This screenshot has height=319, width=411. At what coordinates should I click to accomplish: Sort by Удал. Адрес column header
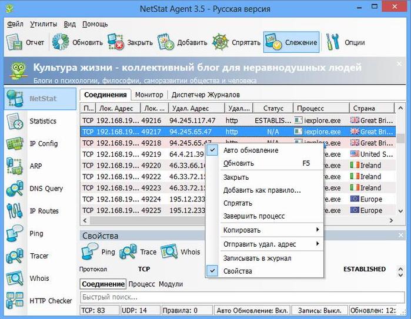click(x=196, y=108)
